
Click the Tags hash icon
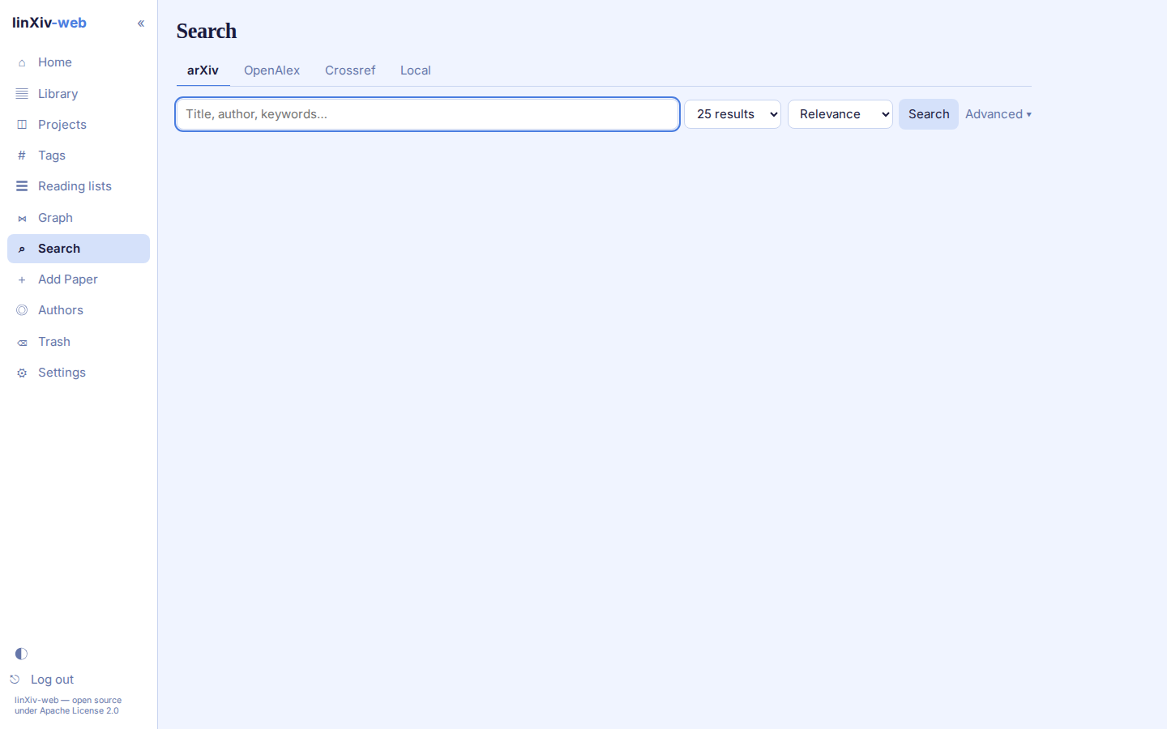[x=22, y=156]
